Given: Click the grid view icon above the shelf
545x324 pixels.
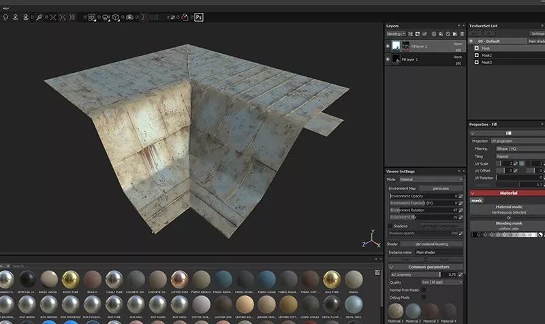Looking at the screenshot, I should click(x=377, y=272).
